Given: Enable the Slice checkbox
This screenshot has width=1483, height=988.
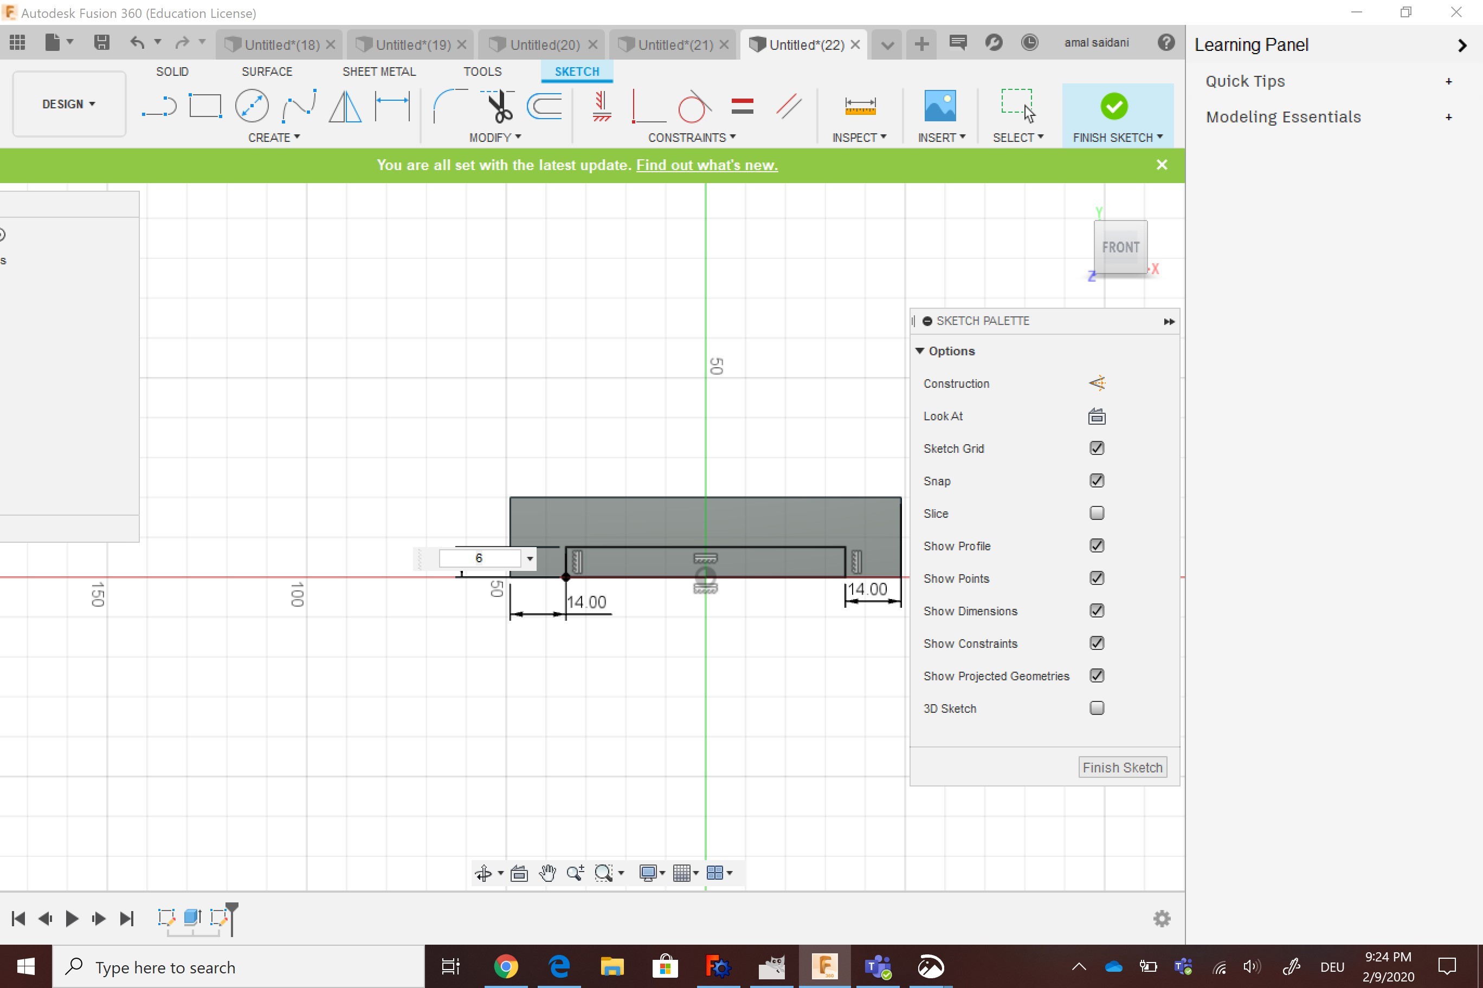Looking at the screenshot, I should tap(1097, 513).
